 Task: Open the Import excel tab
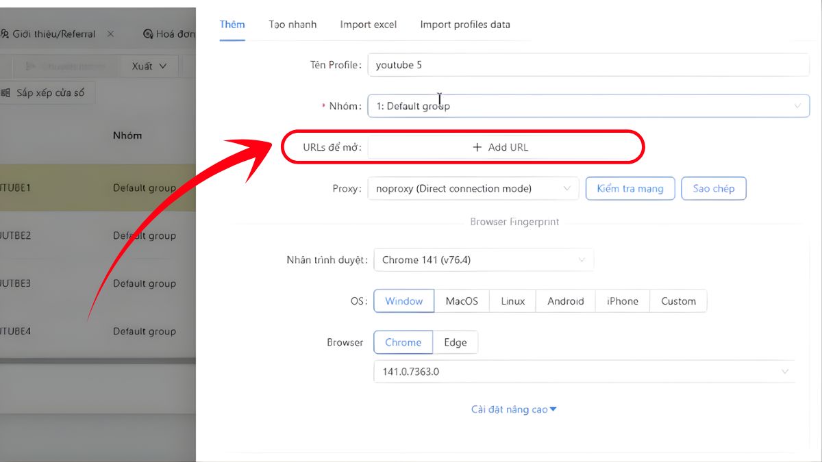point(368,25)
